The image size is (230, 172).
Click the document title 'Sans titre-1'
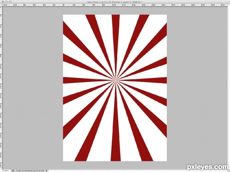click(94, 2)
